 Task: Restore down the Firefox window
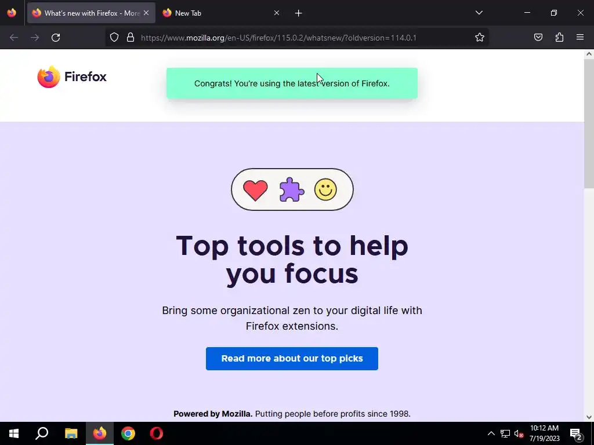pyautogui.click(x=554, y=13)
